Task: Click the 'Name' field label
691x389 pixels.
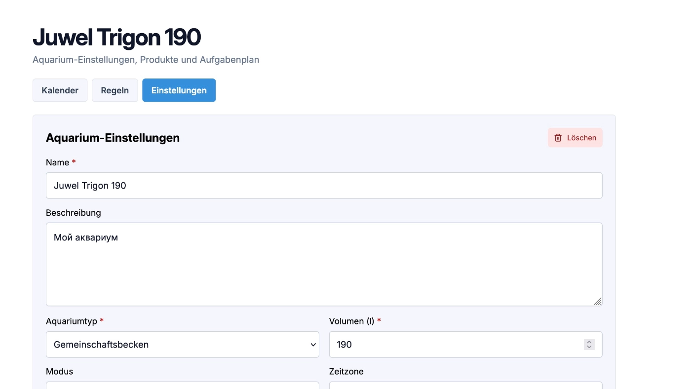Action: click(58, 162)
